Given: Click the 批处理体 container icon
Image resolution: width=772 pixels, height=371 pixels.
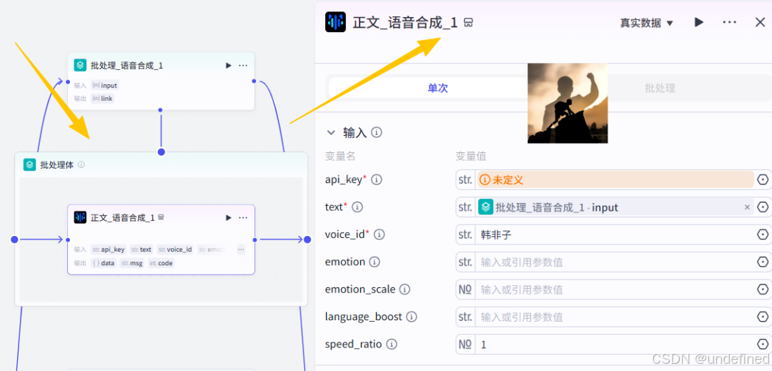Looking at the screenshot, I should [x=29, y=165].
